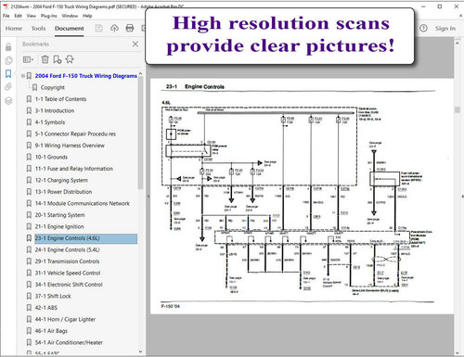Click document scrollbar up arrow

458,44
